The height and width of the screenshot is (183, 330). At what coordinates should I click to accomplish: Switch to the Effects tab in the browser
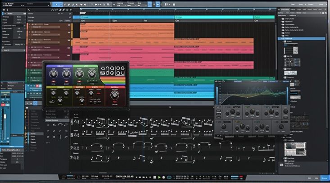tap(293, 9)
